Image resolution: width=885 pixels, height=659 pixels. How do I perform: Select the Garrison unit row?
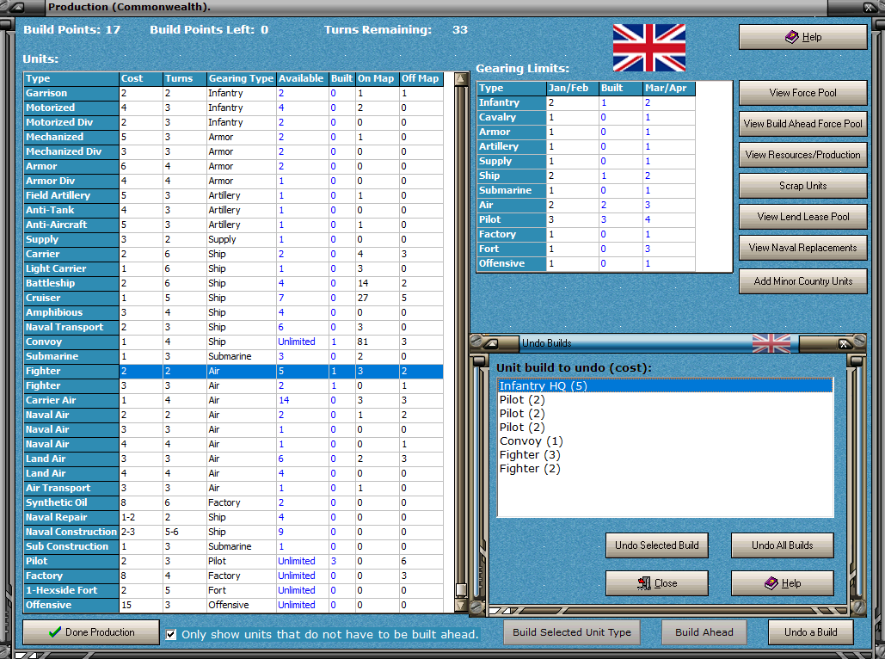point(233,93)
